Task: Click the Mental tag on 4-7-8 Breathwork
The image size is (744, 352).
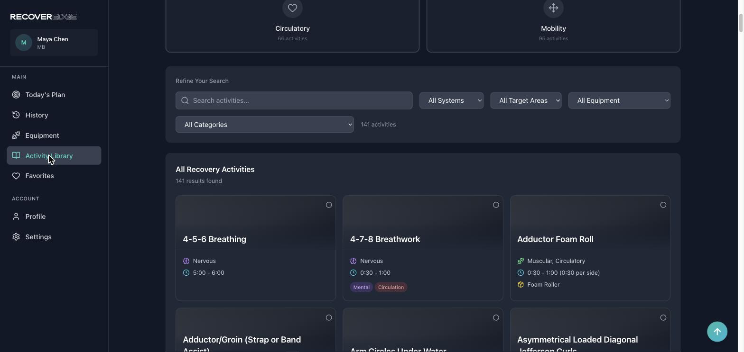Action: pyautogui.click(x=362, y=287)
